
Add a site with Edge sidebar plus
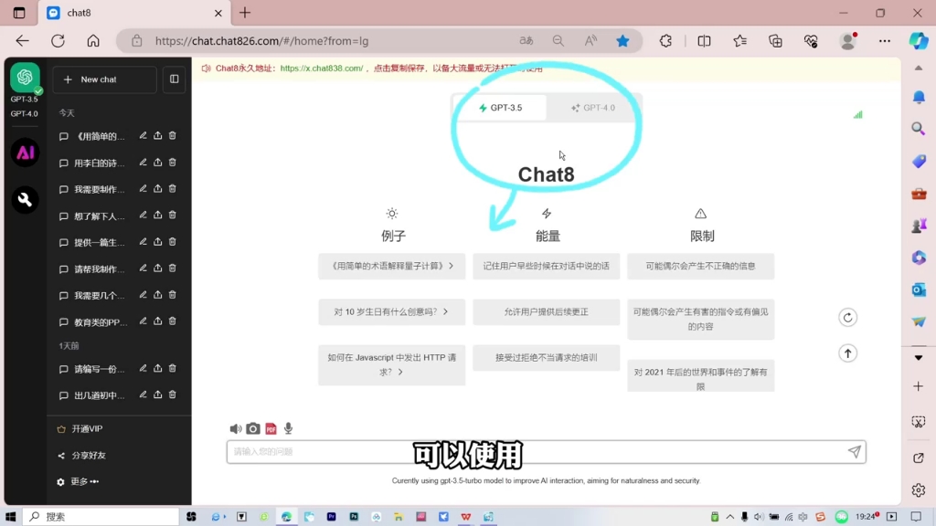tap(919, 386)
